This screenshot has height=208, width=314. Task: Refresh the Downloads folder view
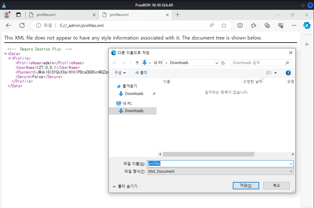(x=223, y=63)
